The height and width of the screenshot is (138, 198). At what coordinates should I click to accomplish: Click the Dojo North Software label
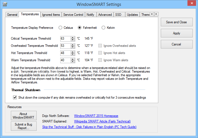click(x=56, y=116)
